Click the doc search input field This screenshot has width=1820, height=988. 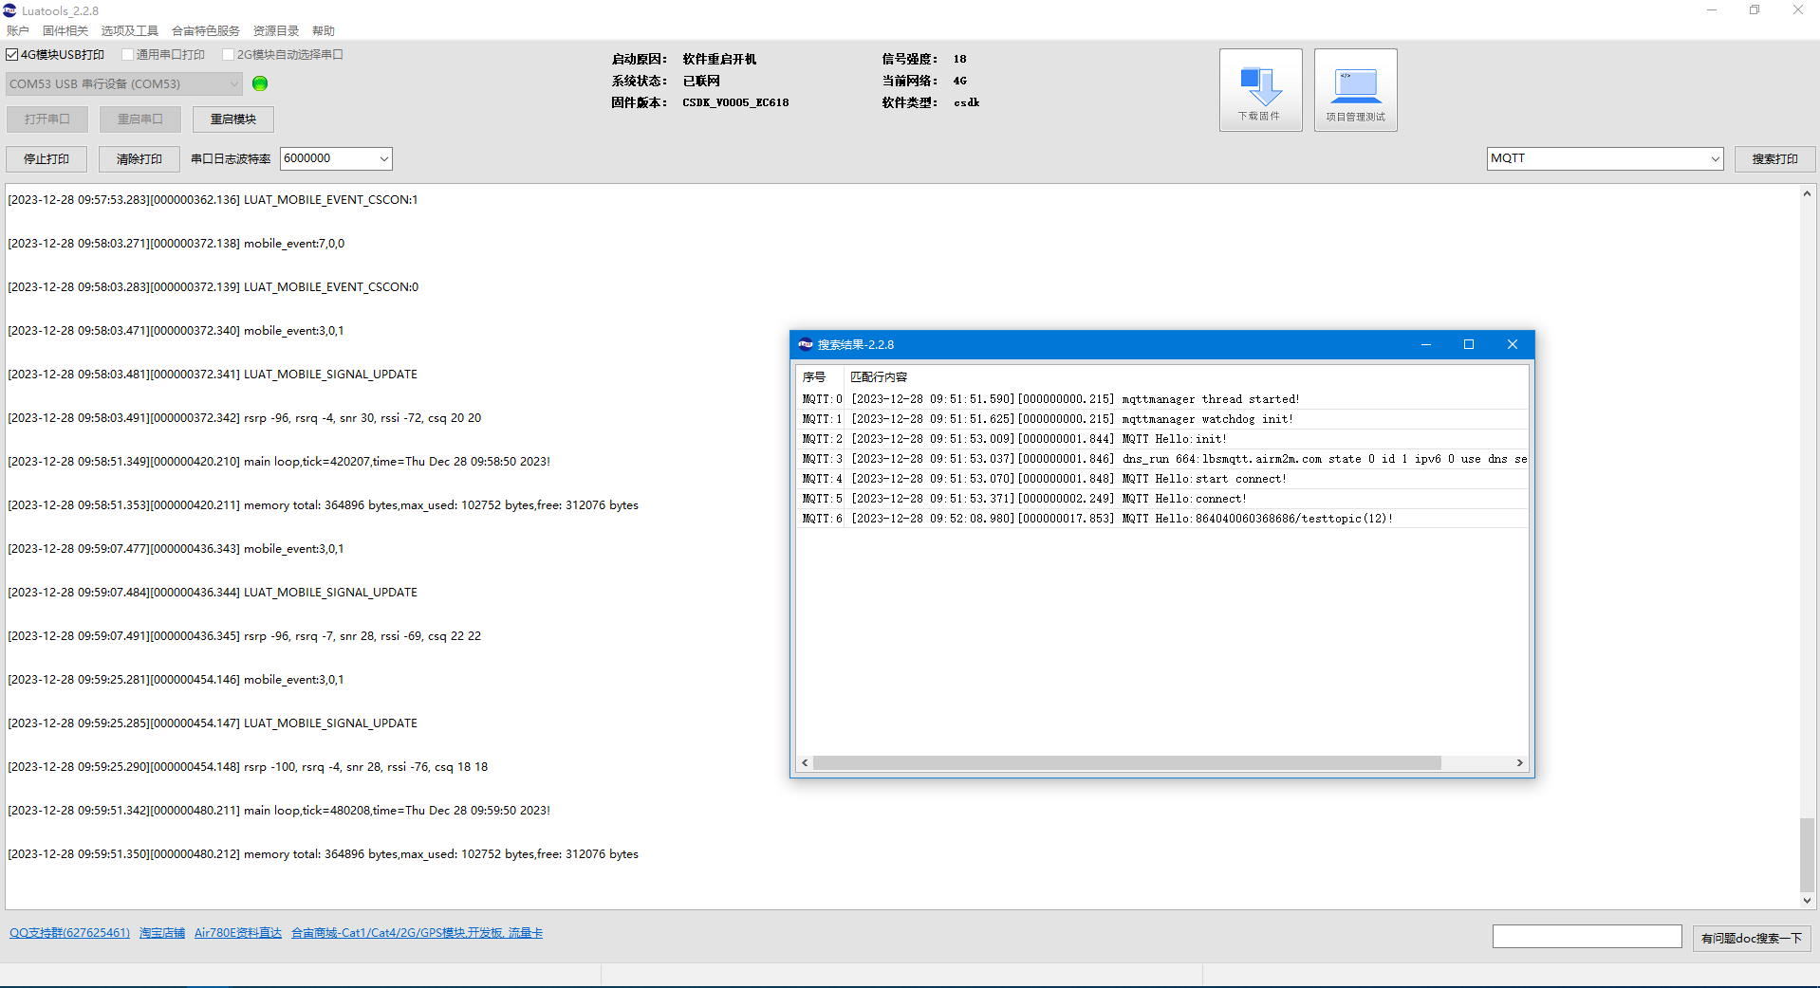(x=1588, y=937)
